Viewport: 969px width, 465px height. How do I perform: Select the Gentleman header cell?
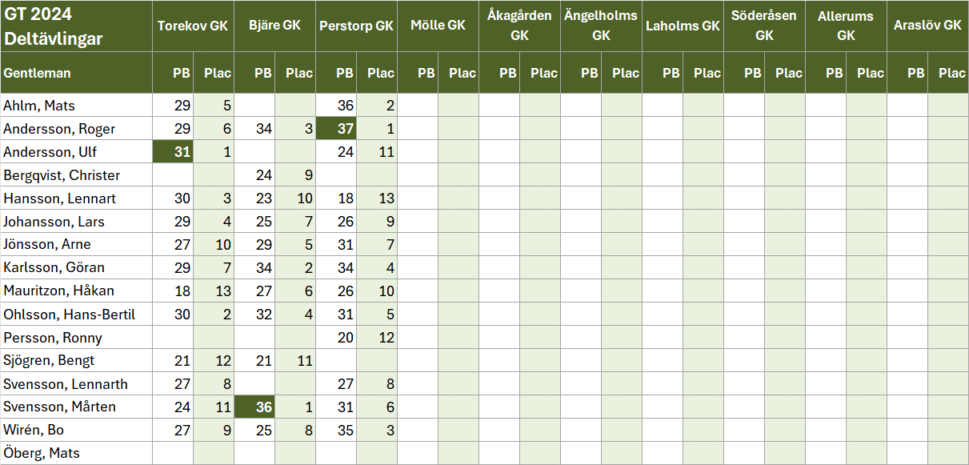pyautogui.click(x=76, y=73)
